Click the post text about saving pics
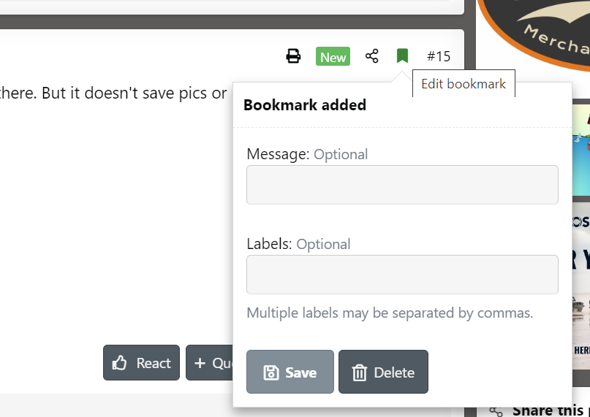This screenshot has width=590, height=417. point(113,93)
